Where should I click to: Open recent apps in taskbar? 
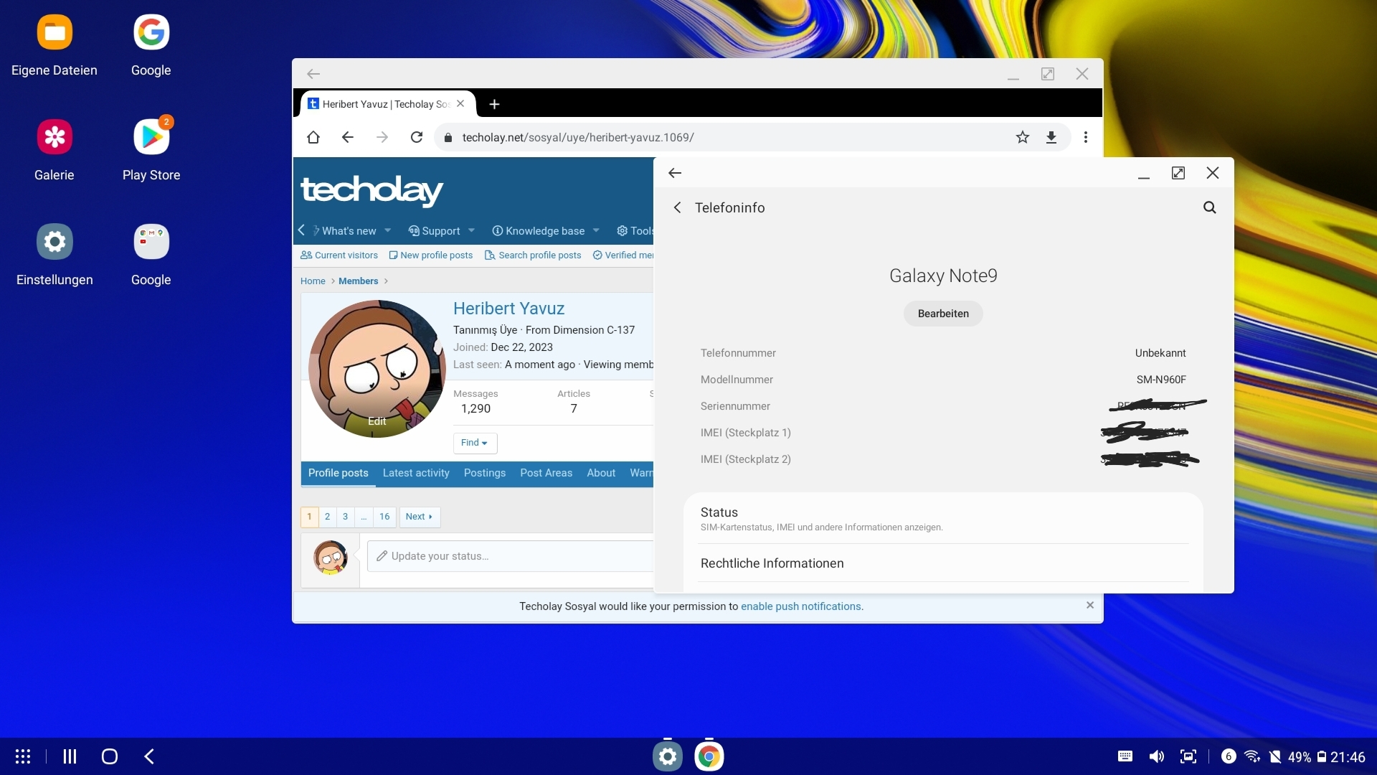[x=70, y=756]
